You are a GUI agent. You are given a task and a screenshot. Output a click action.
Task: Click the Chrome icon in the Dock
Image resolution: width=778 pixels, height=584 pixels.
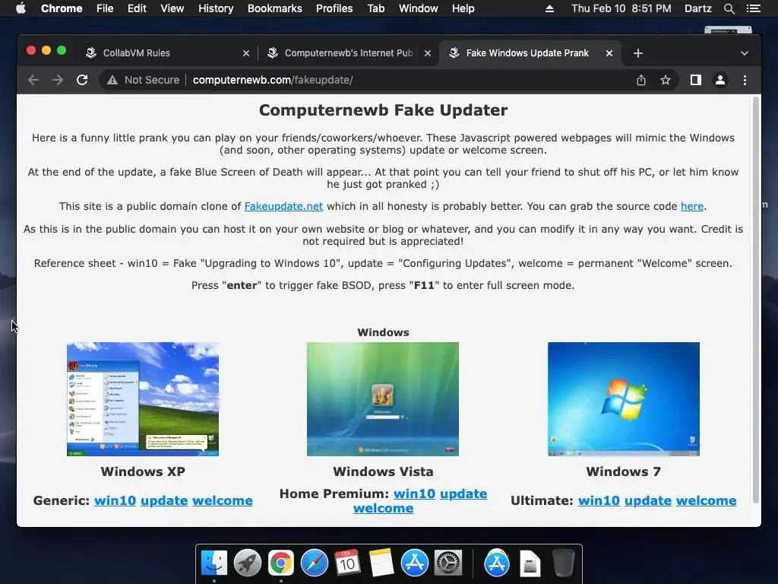tap(281, 563)
